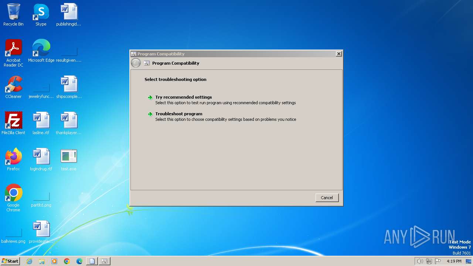Open Windows Media Player from taskbar

[54, 261]
